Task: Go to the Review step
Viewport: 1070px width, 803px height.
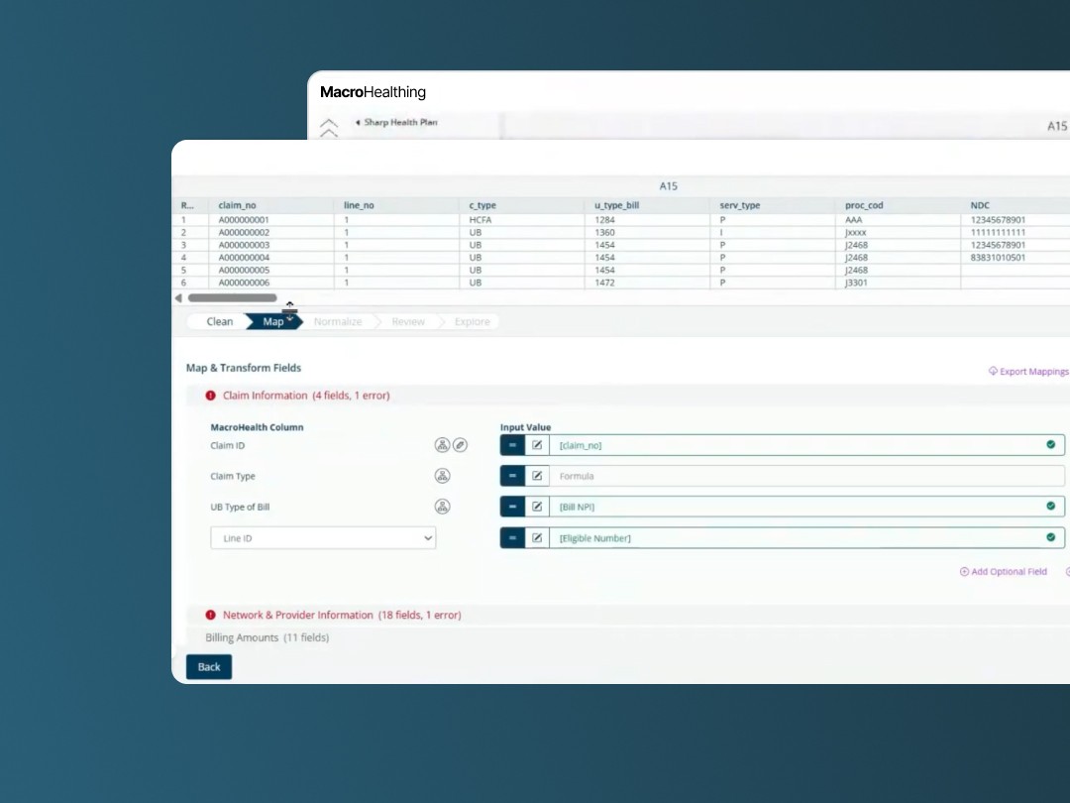Action: tap(408, 321)
